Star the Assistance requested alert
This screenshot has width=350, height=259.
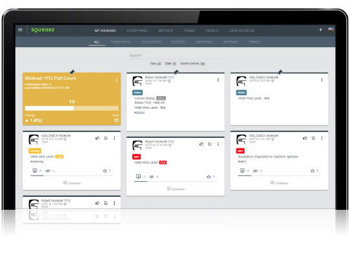(312, 171)
